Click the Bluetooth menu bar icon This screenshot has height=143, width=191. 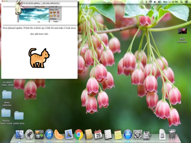pyautogui.click(x=146, y=2)
